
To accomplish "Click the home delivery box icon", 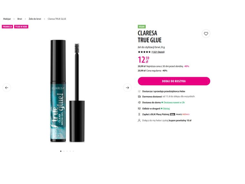I will point(139,102).
